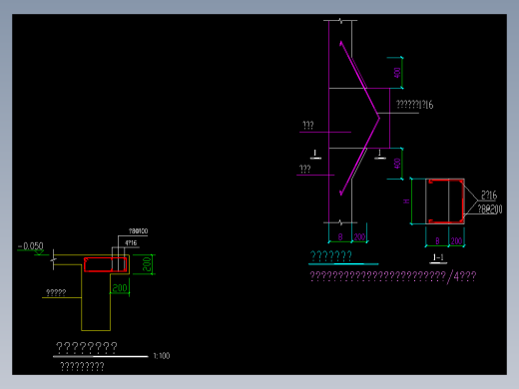Click the H height dimension label

406,201
